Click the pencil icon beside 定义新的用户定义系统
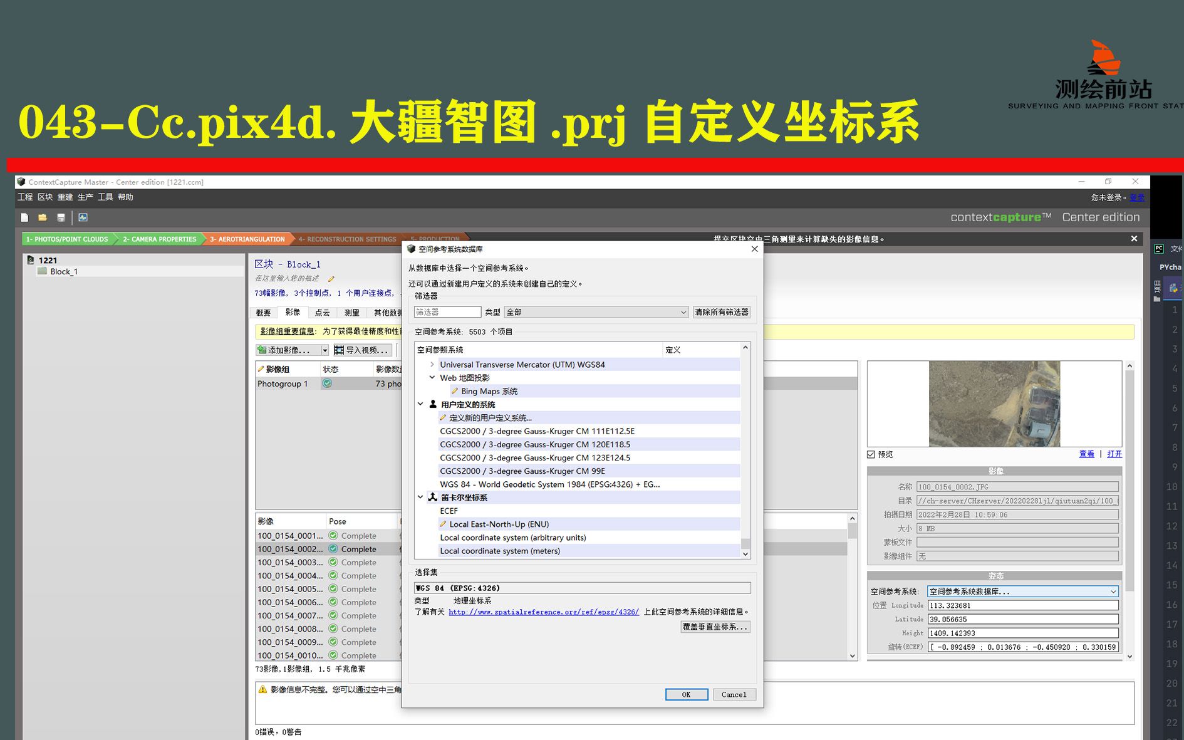Viewport: 1184px width, 740px height. coord(443,417)
